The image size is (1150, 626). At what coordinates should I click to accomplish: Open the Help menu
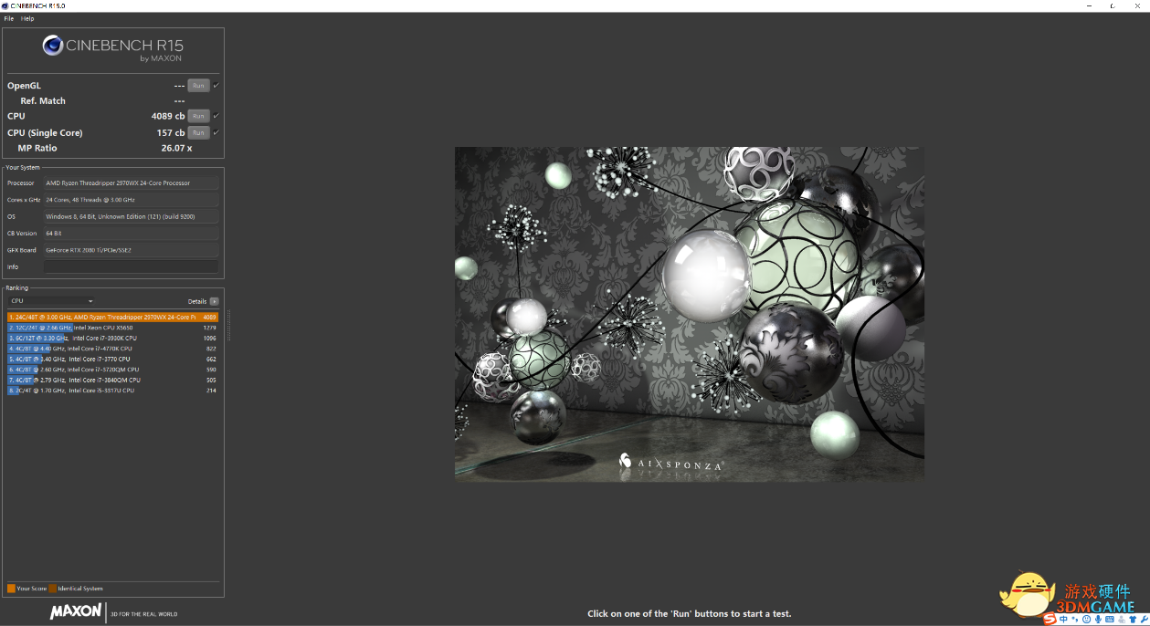[27, 18]
